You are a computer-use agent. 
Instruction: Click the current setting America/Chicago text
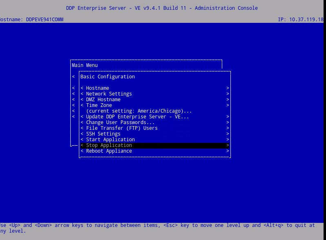coord(139,111)
